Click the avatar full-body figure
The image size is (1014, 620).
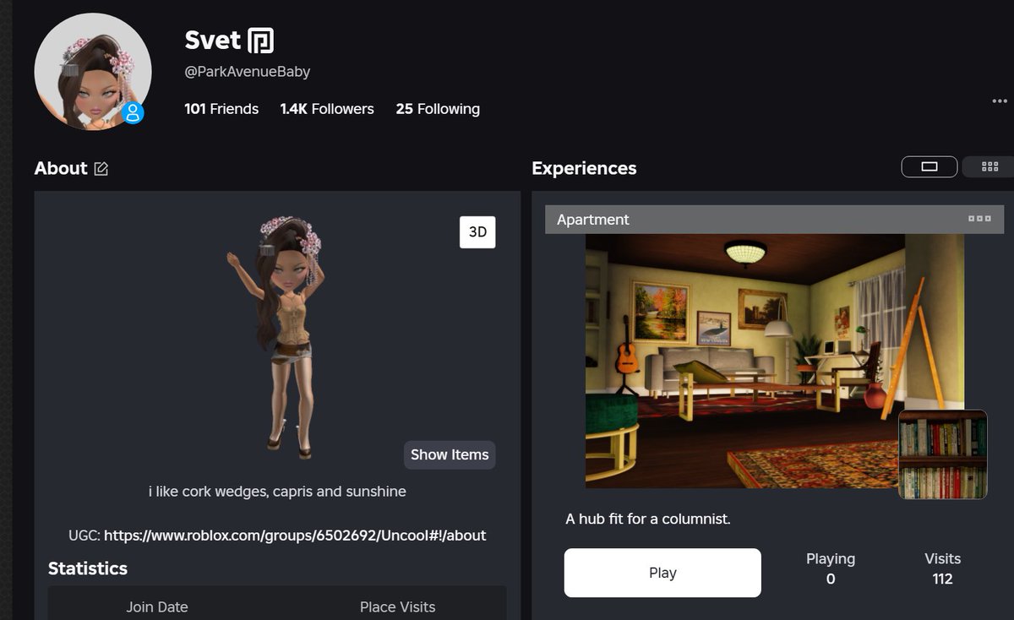click(x=278, y=338)
